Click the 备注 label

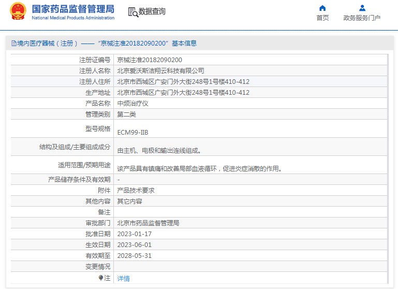coord(104,212)
